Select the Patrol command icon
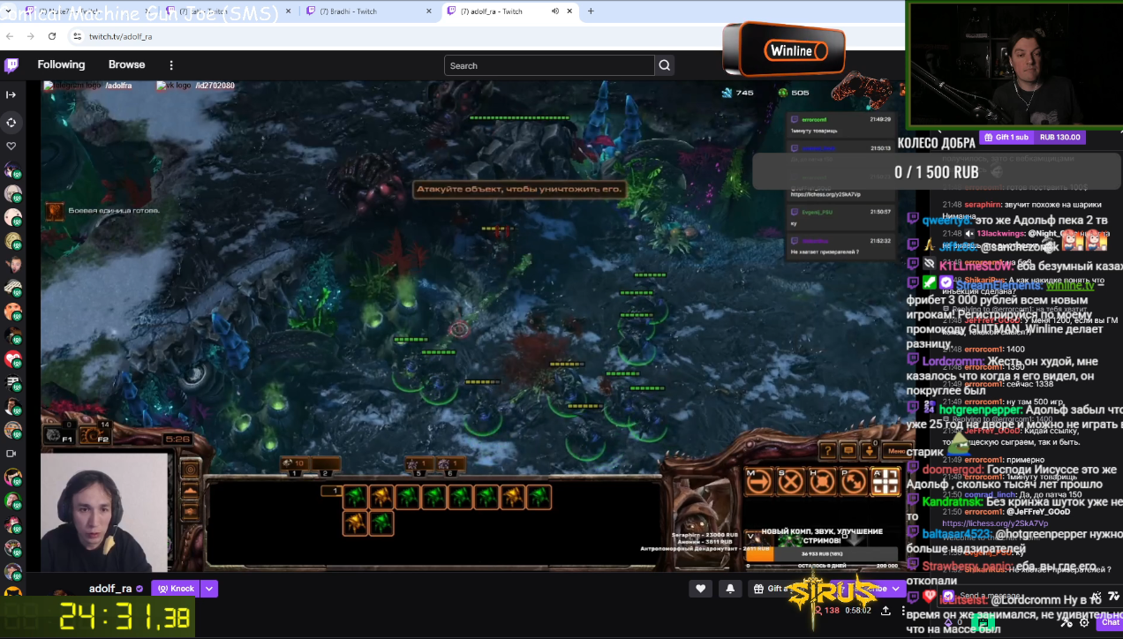Screen dimensions: 1123x639 coord(854,481)
